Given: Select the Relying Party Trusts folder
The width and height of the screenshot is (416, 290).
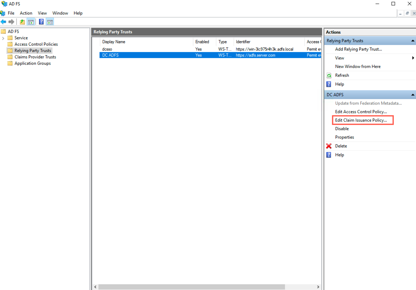Looking at the screenshot, I should click(33, 50).
